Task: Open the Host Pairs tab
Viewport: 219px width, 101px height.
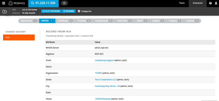Action: [x=125, y=21]
